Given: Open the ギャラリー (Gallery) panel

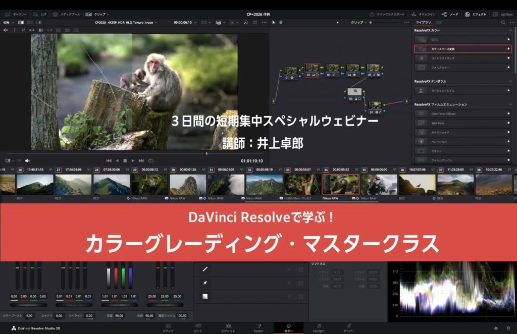Looking at the screenshot, I should (16, 14).
